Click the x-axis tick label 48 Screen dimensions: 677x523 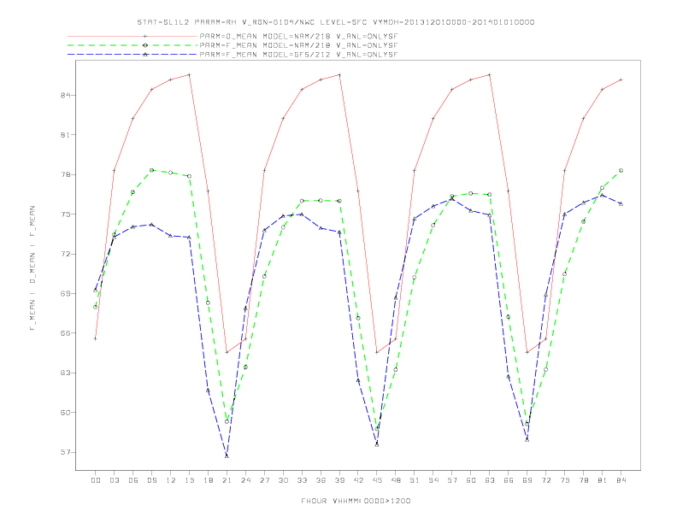click(x=396, y=480)
